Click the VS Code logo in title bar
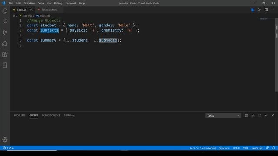Viewport: 278px width, 156px height. [x=3, y=3]
